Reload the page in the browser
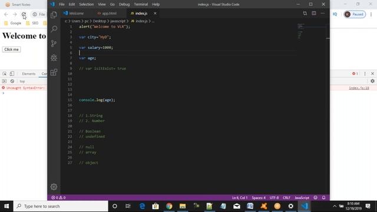Screen dimensions: 377x212 tap(24, 15)
